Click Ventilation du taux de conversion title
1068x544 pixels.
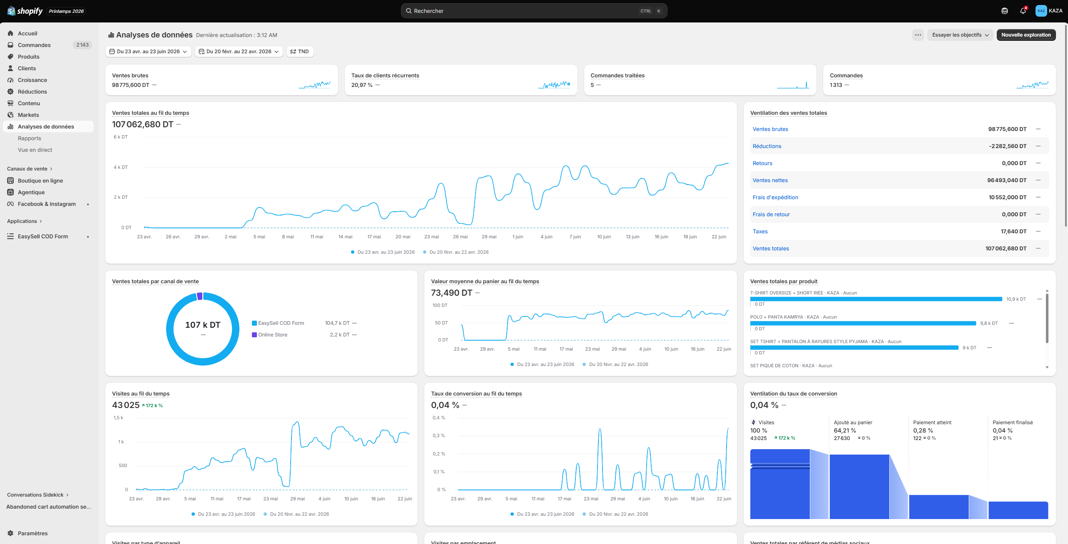coord(794,393)
